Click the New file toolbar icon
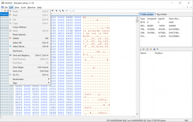Image resolution: width=193 pixels, height=122 pixels. click(x=2, y=11)
